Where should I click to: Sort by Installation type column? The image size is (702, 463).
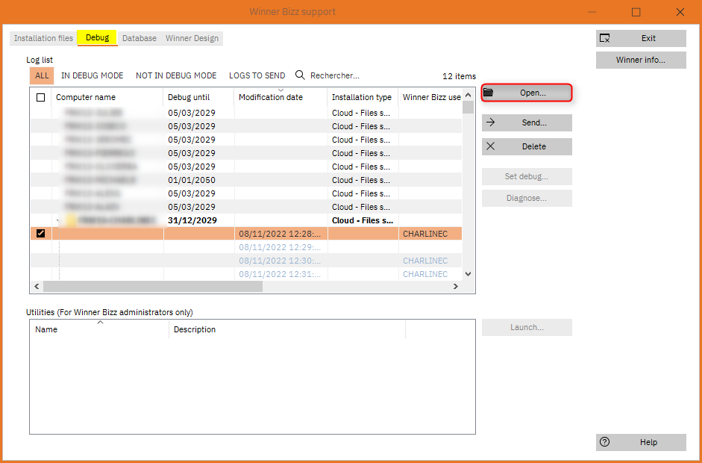tap(363, 97)
